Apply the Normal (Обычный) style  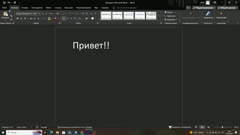[106, 16]
